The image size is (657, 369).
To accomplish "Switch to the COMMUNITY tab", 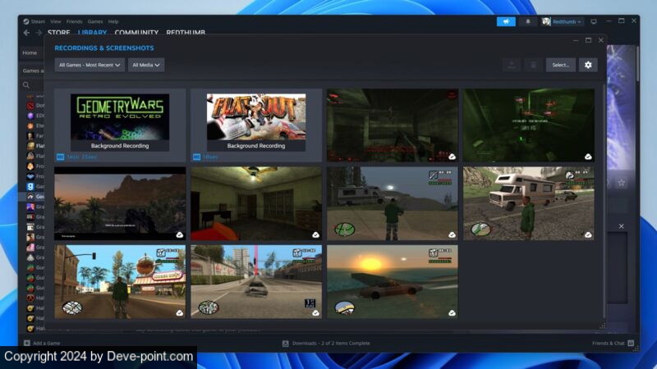I will (x=136, y=32).
